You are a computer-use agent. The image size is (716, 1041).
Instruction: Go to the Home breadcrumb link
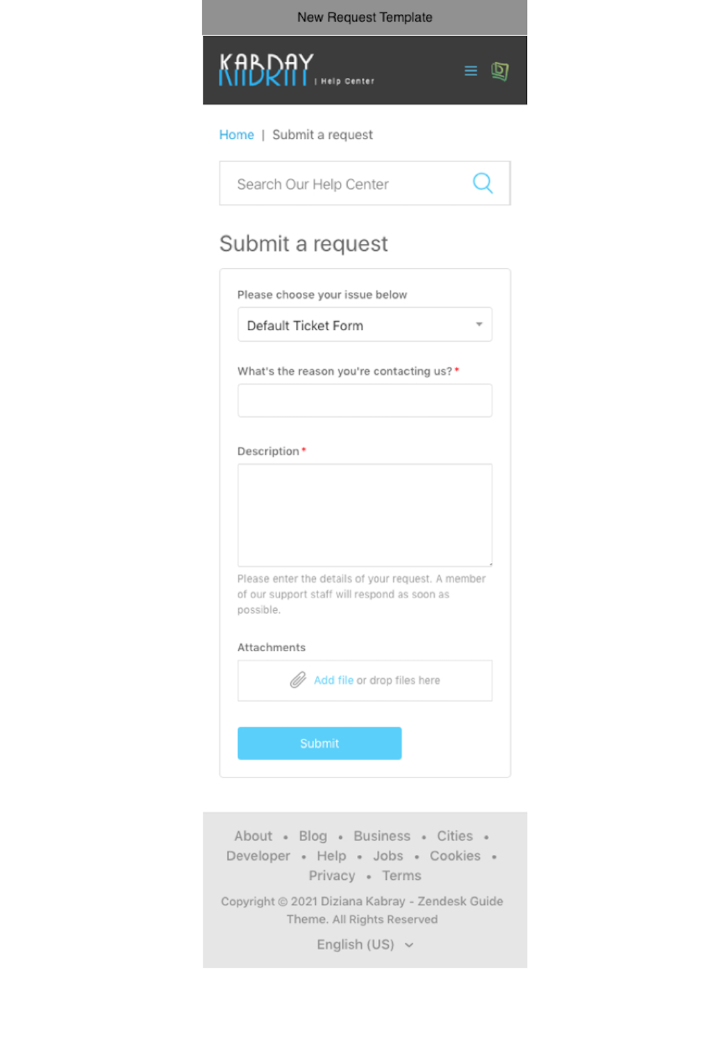point(236,135)
